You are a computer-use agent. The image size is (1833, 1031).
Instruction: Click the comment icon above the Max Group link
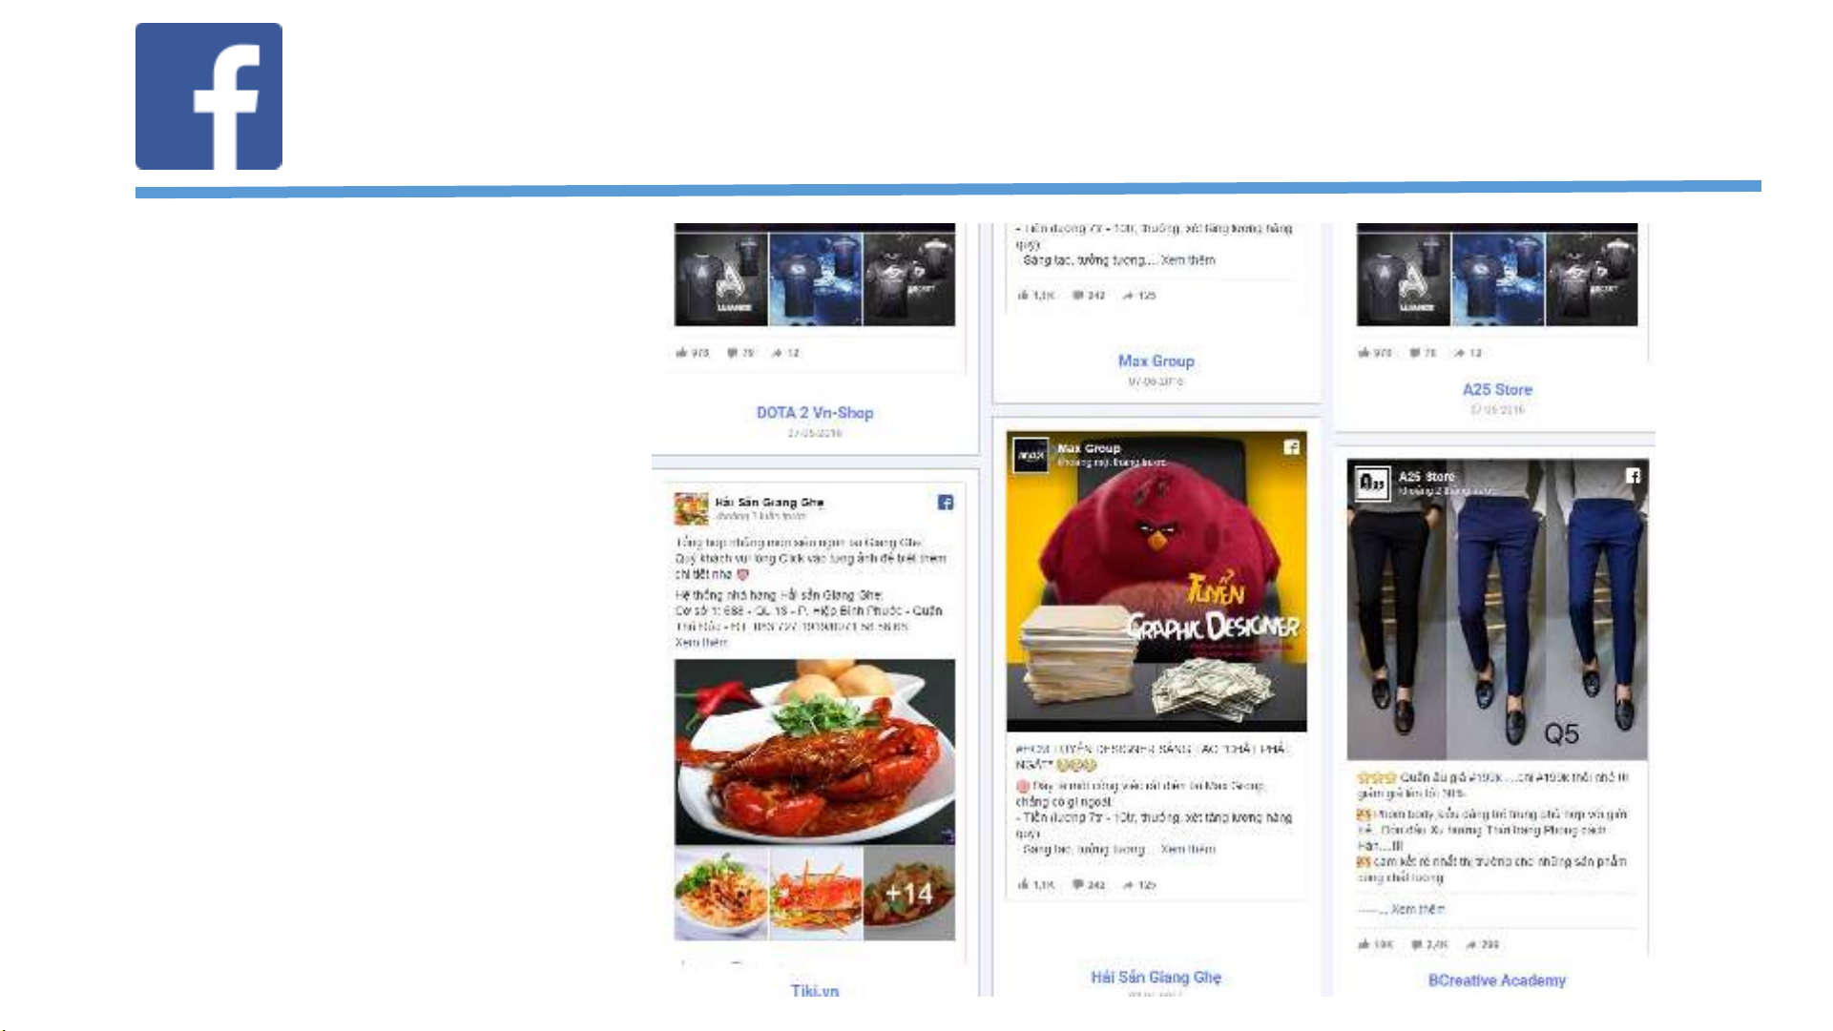(1077, 296)
